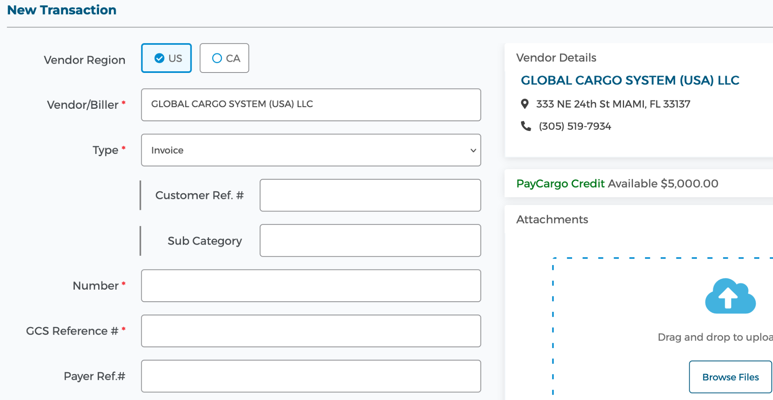
Task: Click the GCS Reference # field
Action: (311, 331)
